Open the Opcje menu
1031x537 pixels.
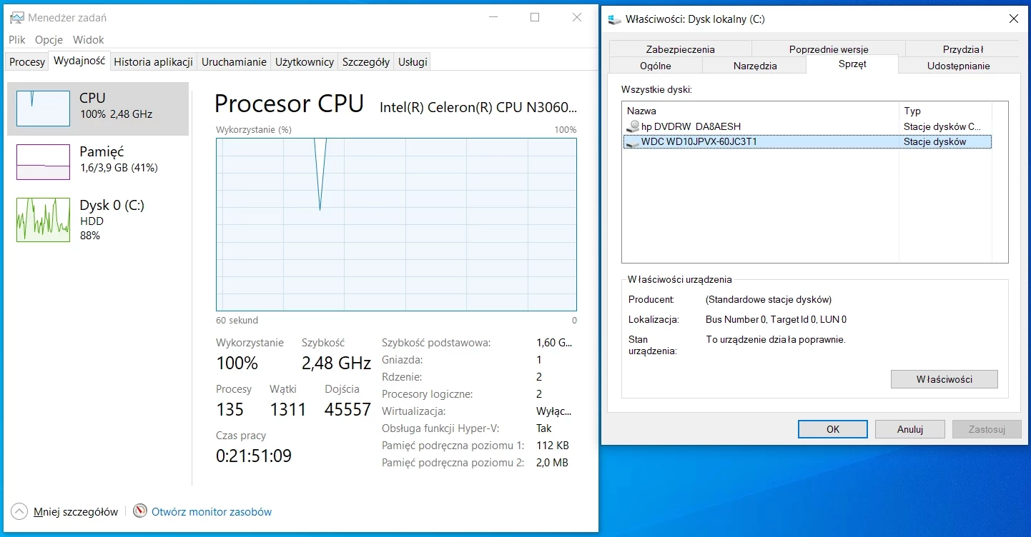click(49, 40)
